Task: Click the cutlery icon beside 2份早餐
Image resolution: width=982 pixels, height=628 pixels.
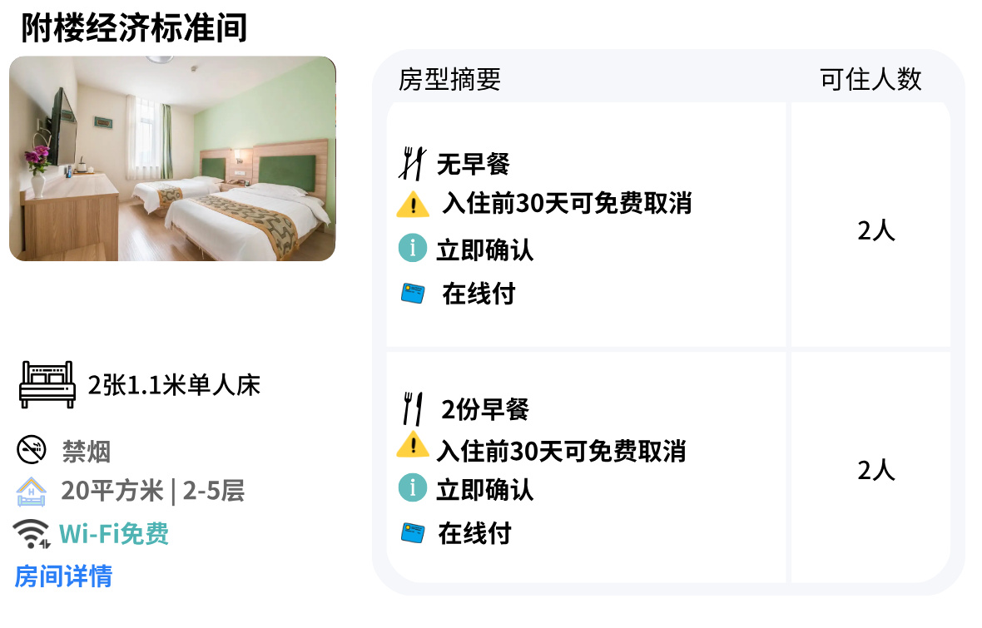Action: pos(412,409)
